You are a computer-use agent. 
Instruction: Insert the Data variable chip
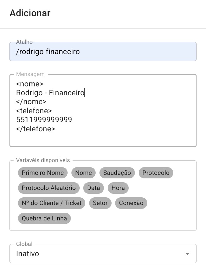coord(94,188)
